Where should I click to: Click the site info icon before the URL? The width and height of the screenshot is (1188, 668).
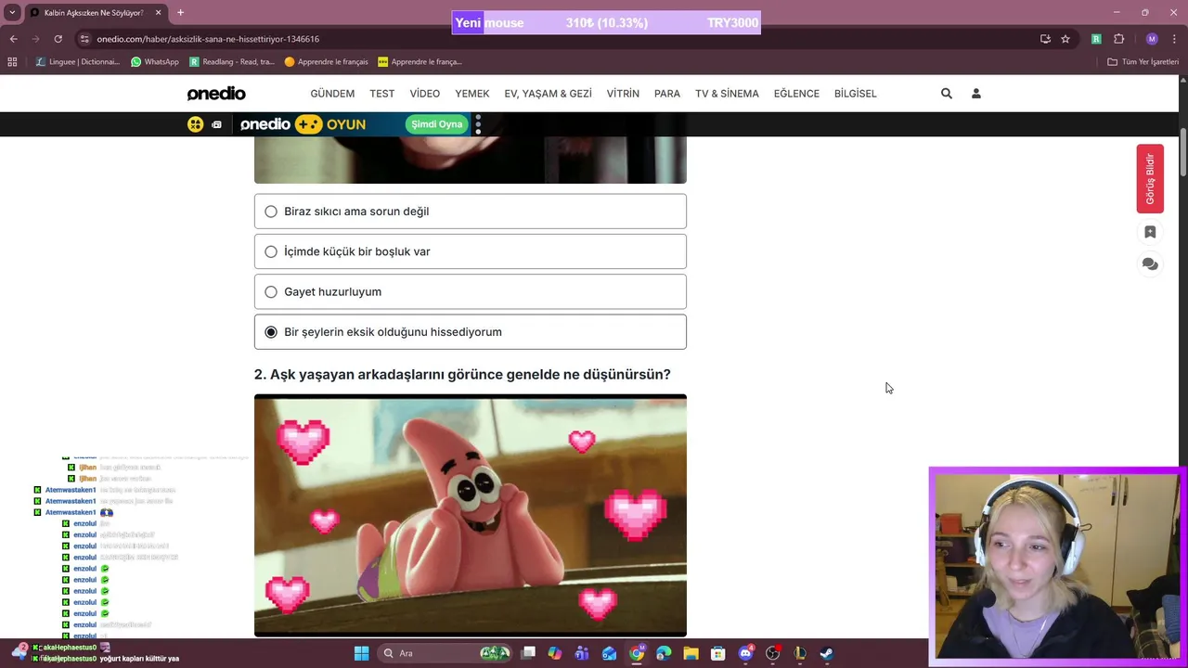[x=84, y=39]
